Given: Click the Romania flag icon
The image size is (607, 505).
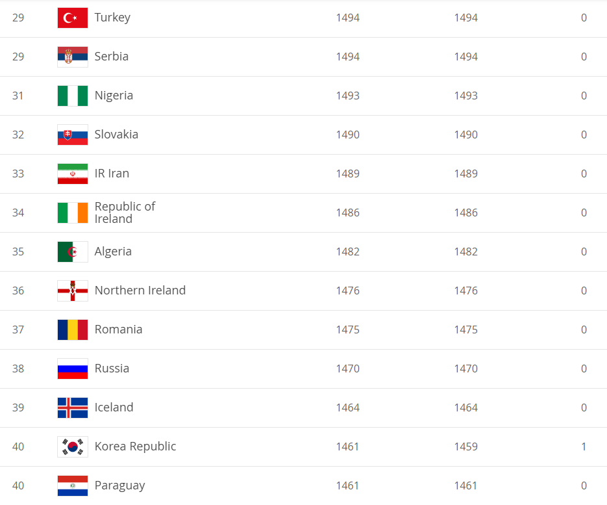Looking at the screenshot, I should pyautogui.click(x=72, y=330).
